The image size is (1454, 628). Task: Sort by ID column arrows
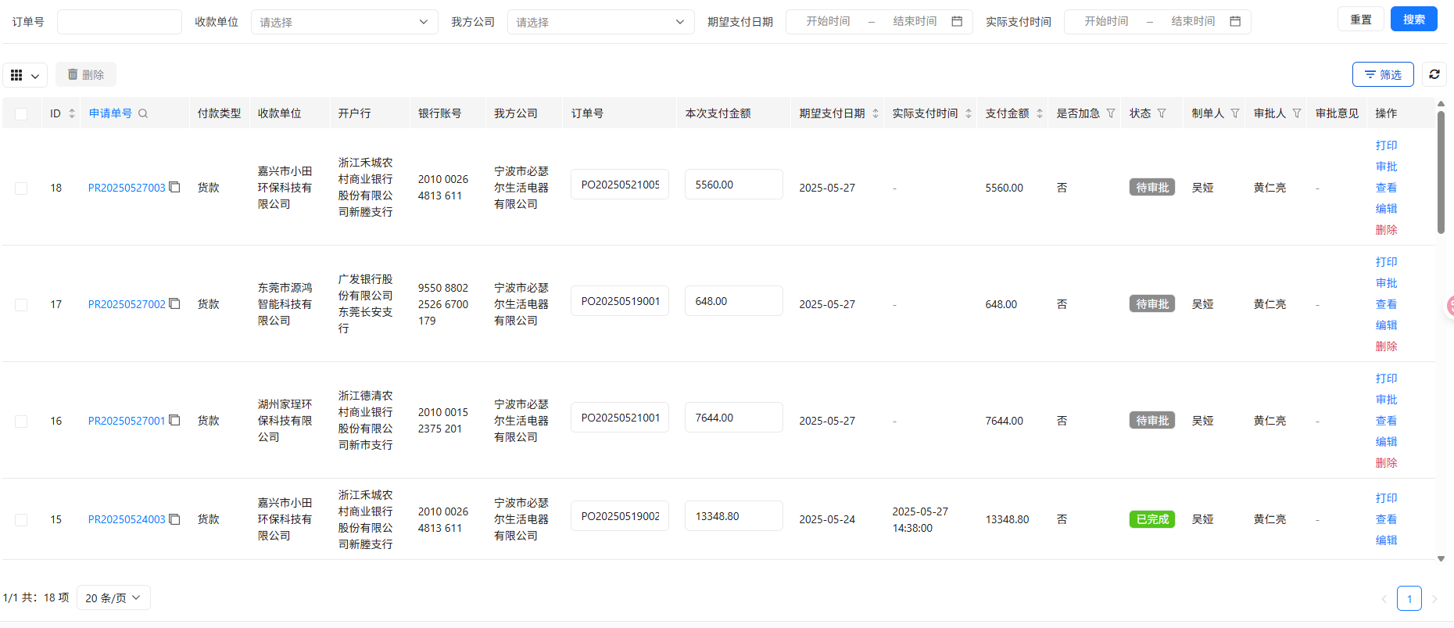72,113
